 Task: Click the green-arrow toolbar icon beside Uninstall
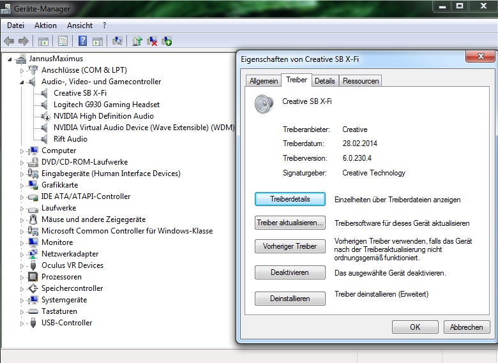(167, 41)
